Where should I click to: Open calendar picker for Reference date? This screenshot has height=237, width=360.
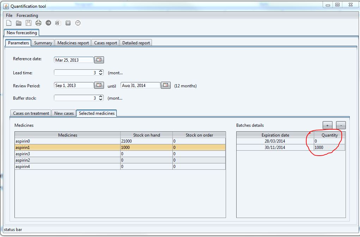point(99,60)
